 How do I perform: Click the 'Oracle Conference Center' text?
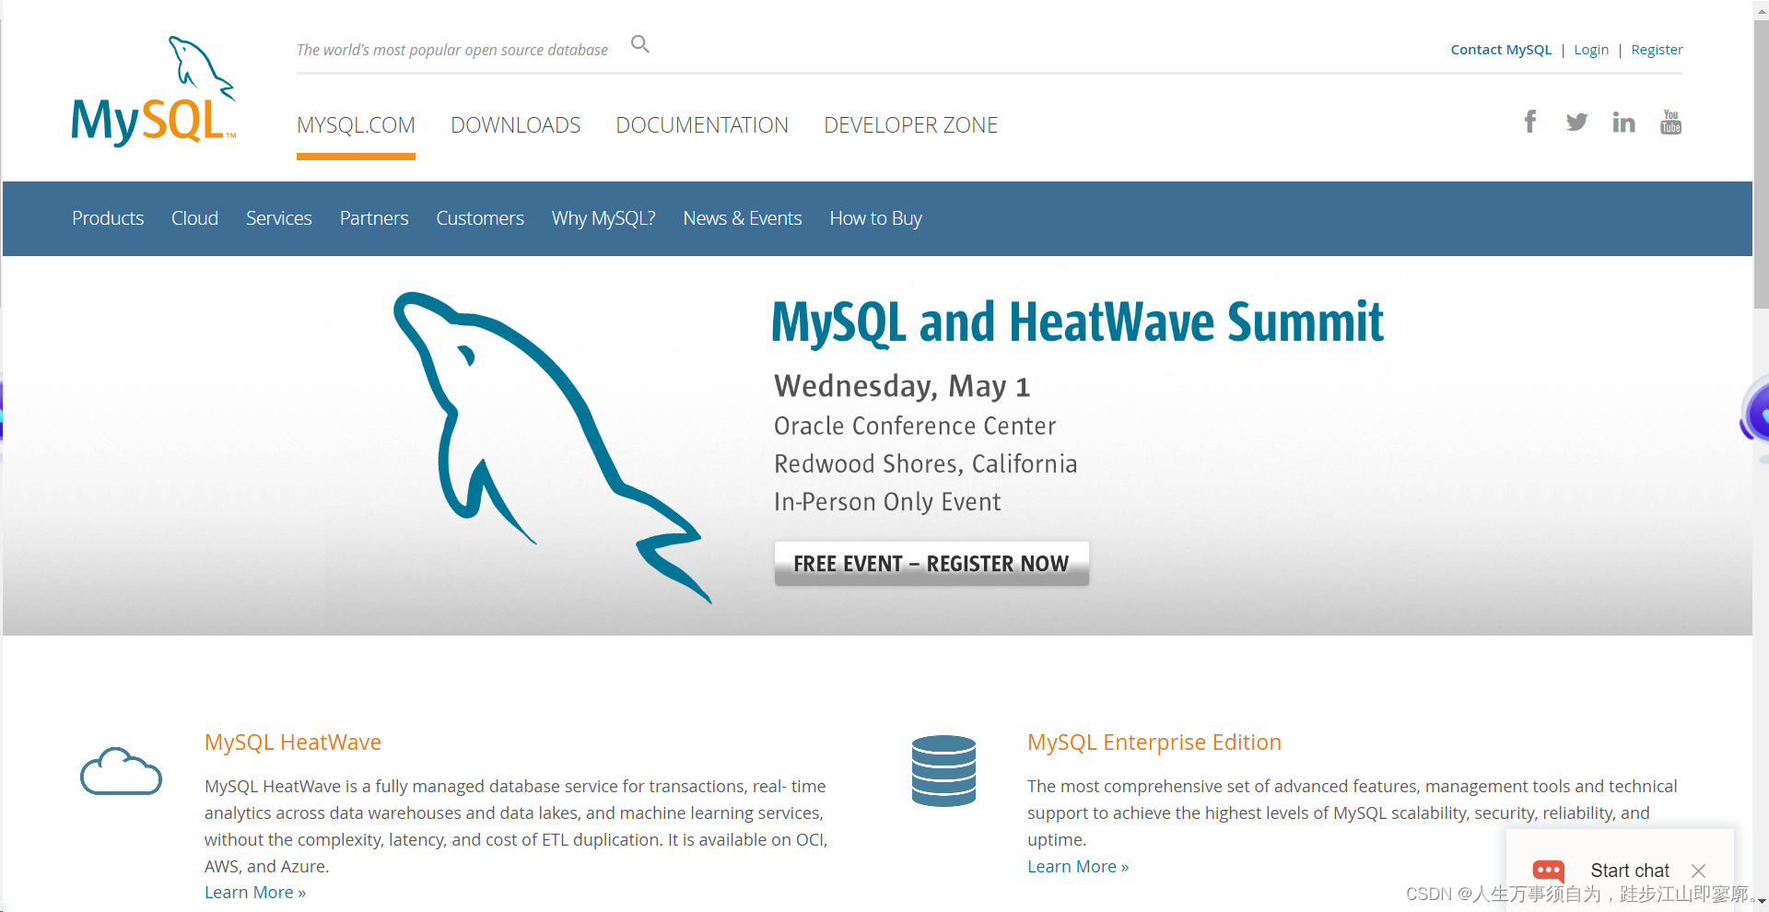[915, 426]
